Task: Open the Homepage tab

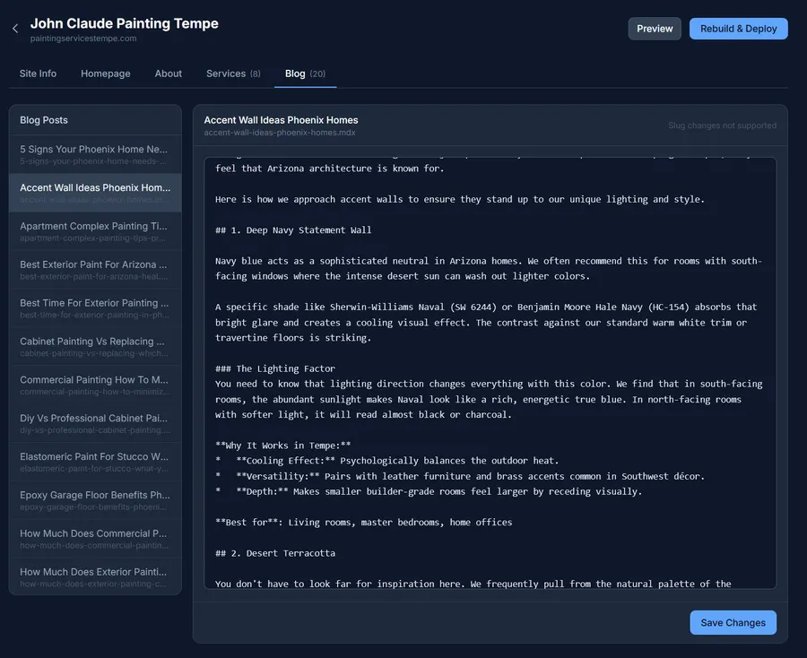Action: tap(105, 74)
